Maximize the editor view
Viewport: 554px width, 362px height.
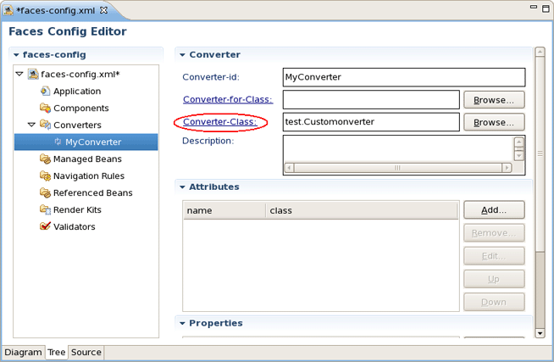coord(546,8)
